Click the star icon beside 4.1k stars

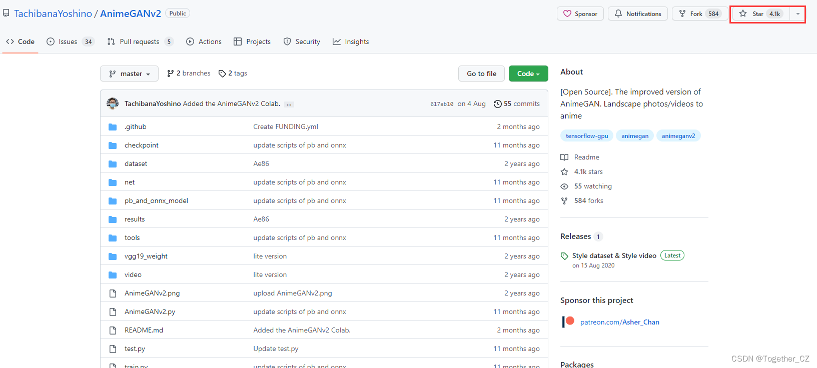(x=564, y=171)
